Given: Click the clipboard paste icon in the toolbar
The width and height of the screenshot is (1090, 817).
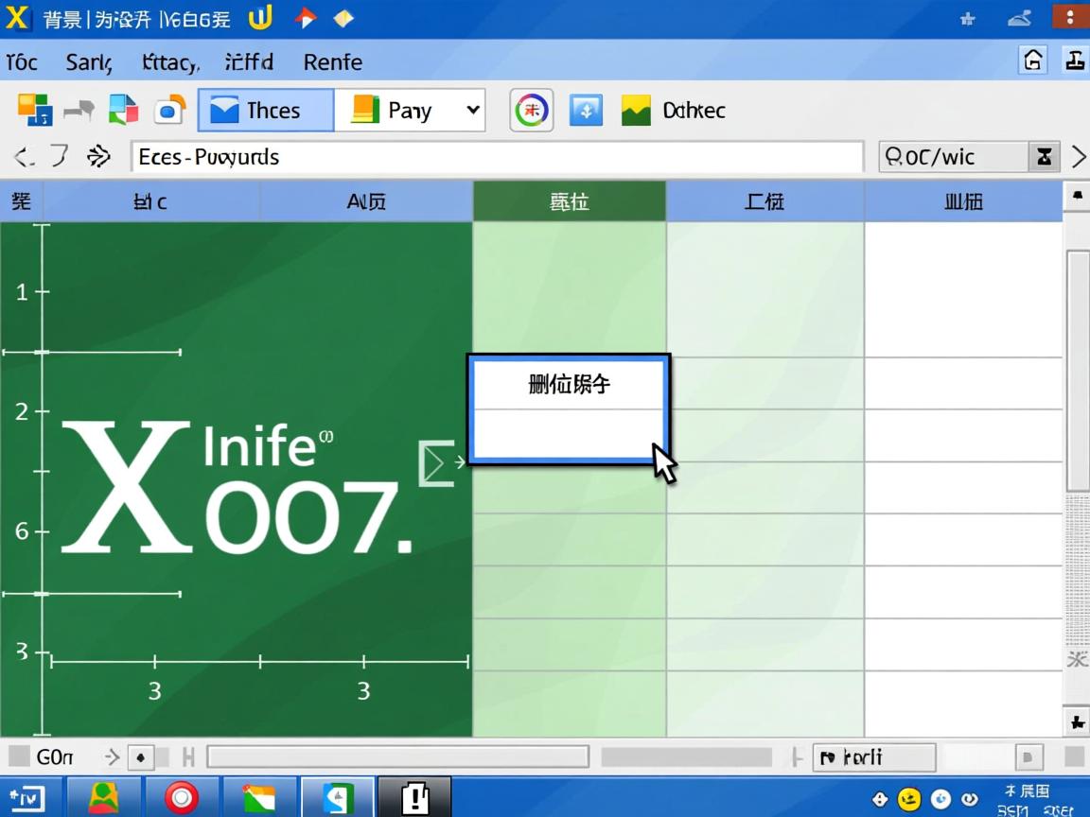Looking at the screenshot, I should click(x=124, y=110).
